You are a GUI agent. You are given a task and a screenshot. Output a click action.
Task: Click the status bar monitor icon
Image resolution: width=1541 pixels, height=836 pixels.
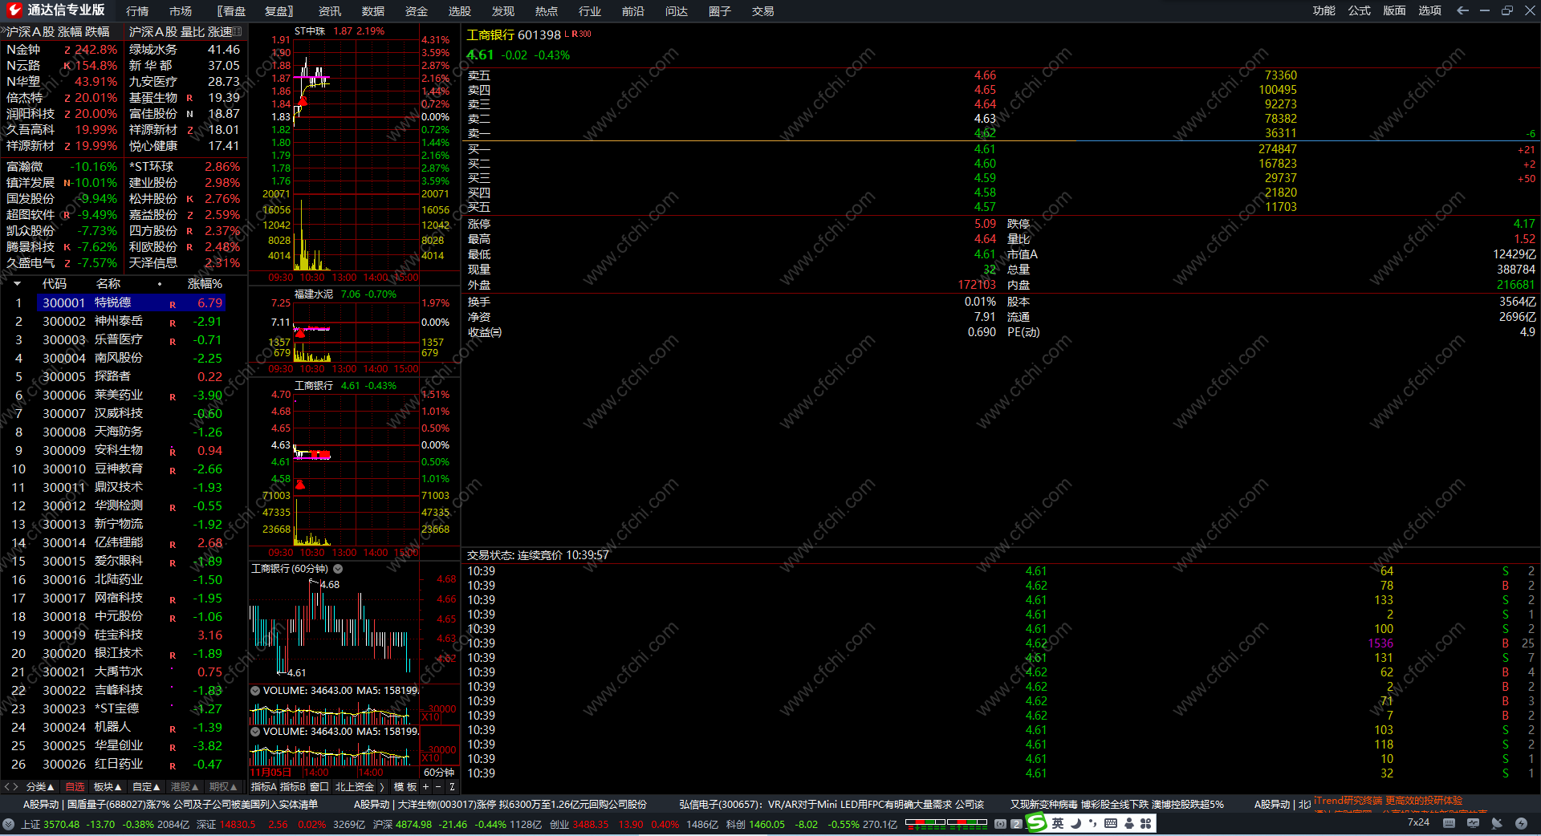(x=1473, y=823)
